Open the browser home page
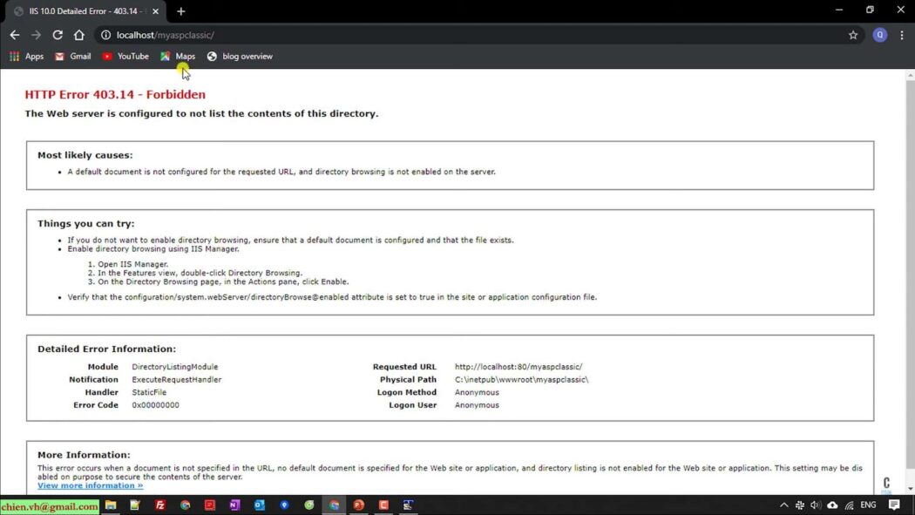 pos(78,35)
